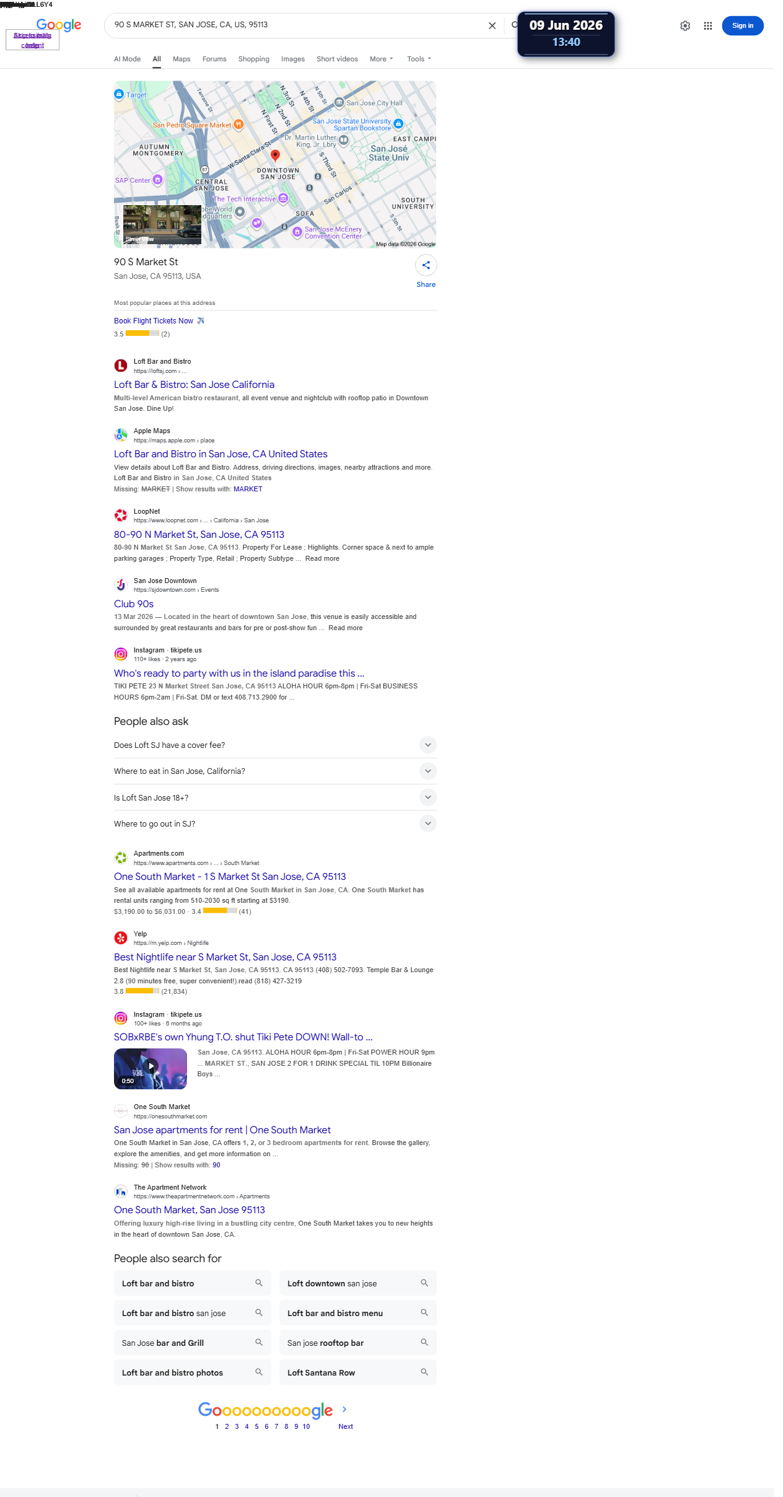783x1497 pixels.
Task: Click the Next results page link
Action: [x=346, y=1426]
